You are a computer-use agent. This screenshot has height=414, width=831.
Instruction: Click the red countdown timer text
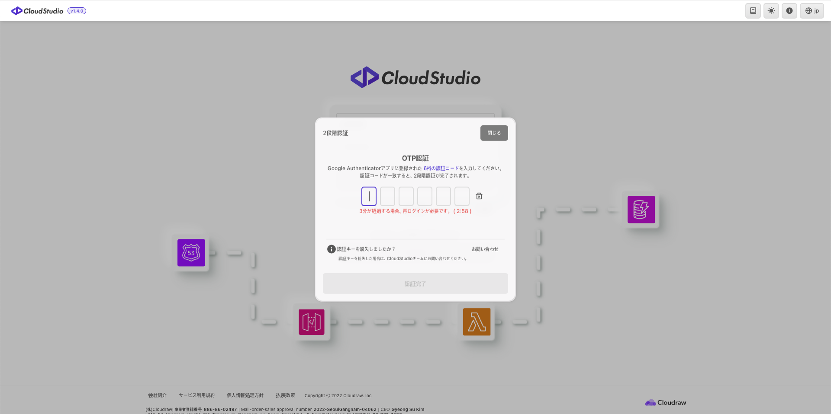pos(415,211)
